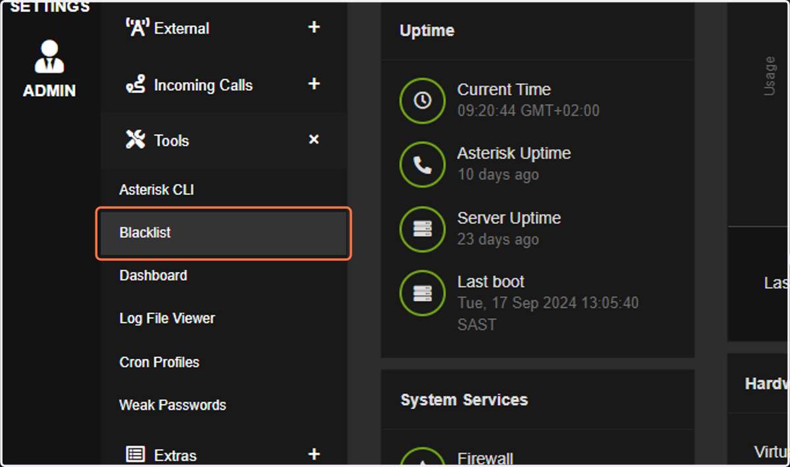Click the Extras list icon
790x467 pixels.
pyautogui.click(x=136, y=454)
